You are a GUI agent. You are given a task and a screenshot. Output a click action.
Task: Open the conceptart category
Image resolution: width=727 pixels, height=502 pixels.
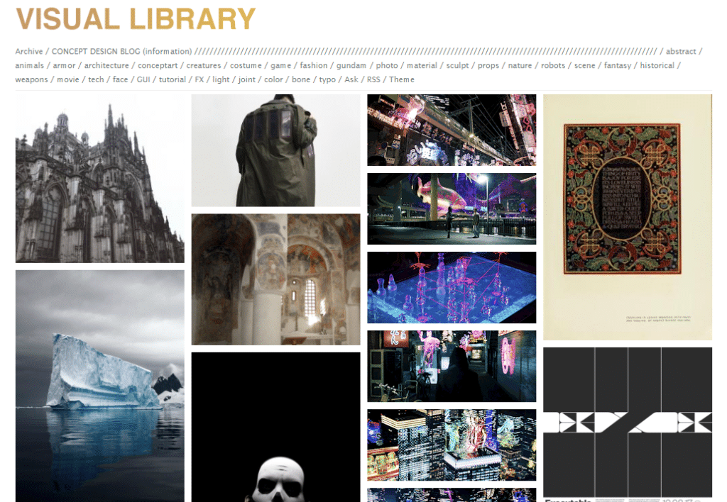(x=158, y=65)
